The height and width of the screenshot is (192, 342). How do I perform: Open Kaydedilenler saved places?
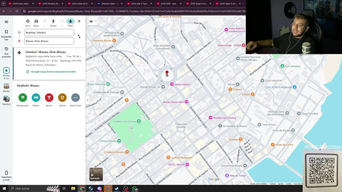click(x=6, y=35)
